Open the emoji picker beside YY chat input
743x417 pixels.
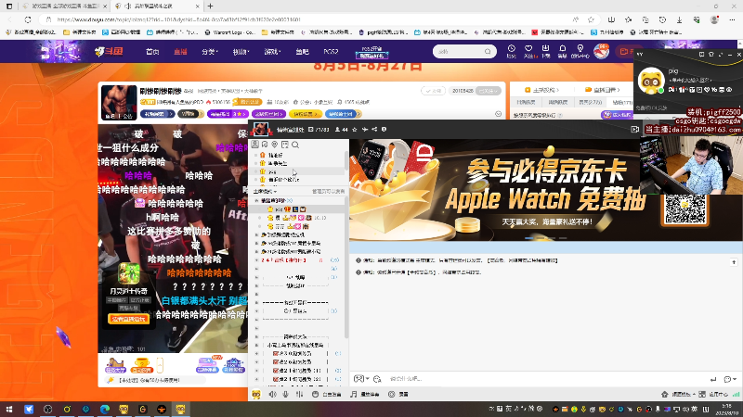pyautogui.click(x=377, y=379)
